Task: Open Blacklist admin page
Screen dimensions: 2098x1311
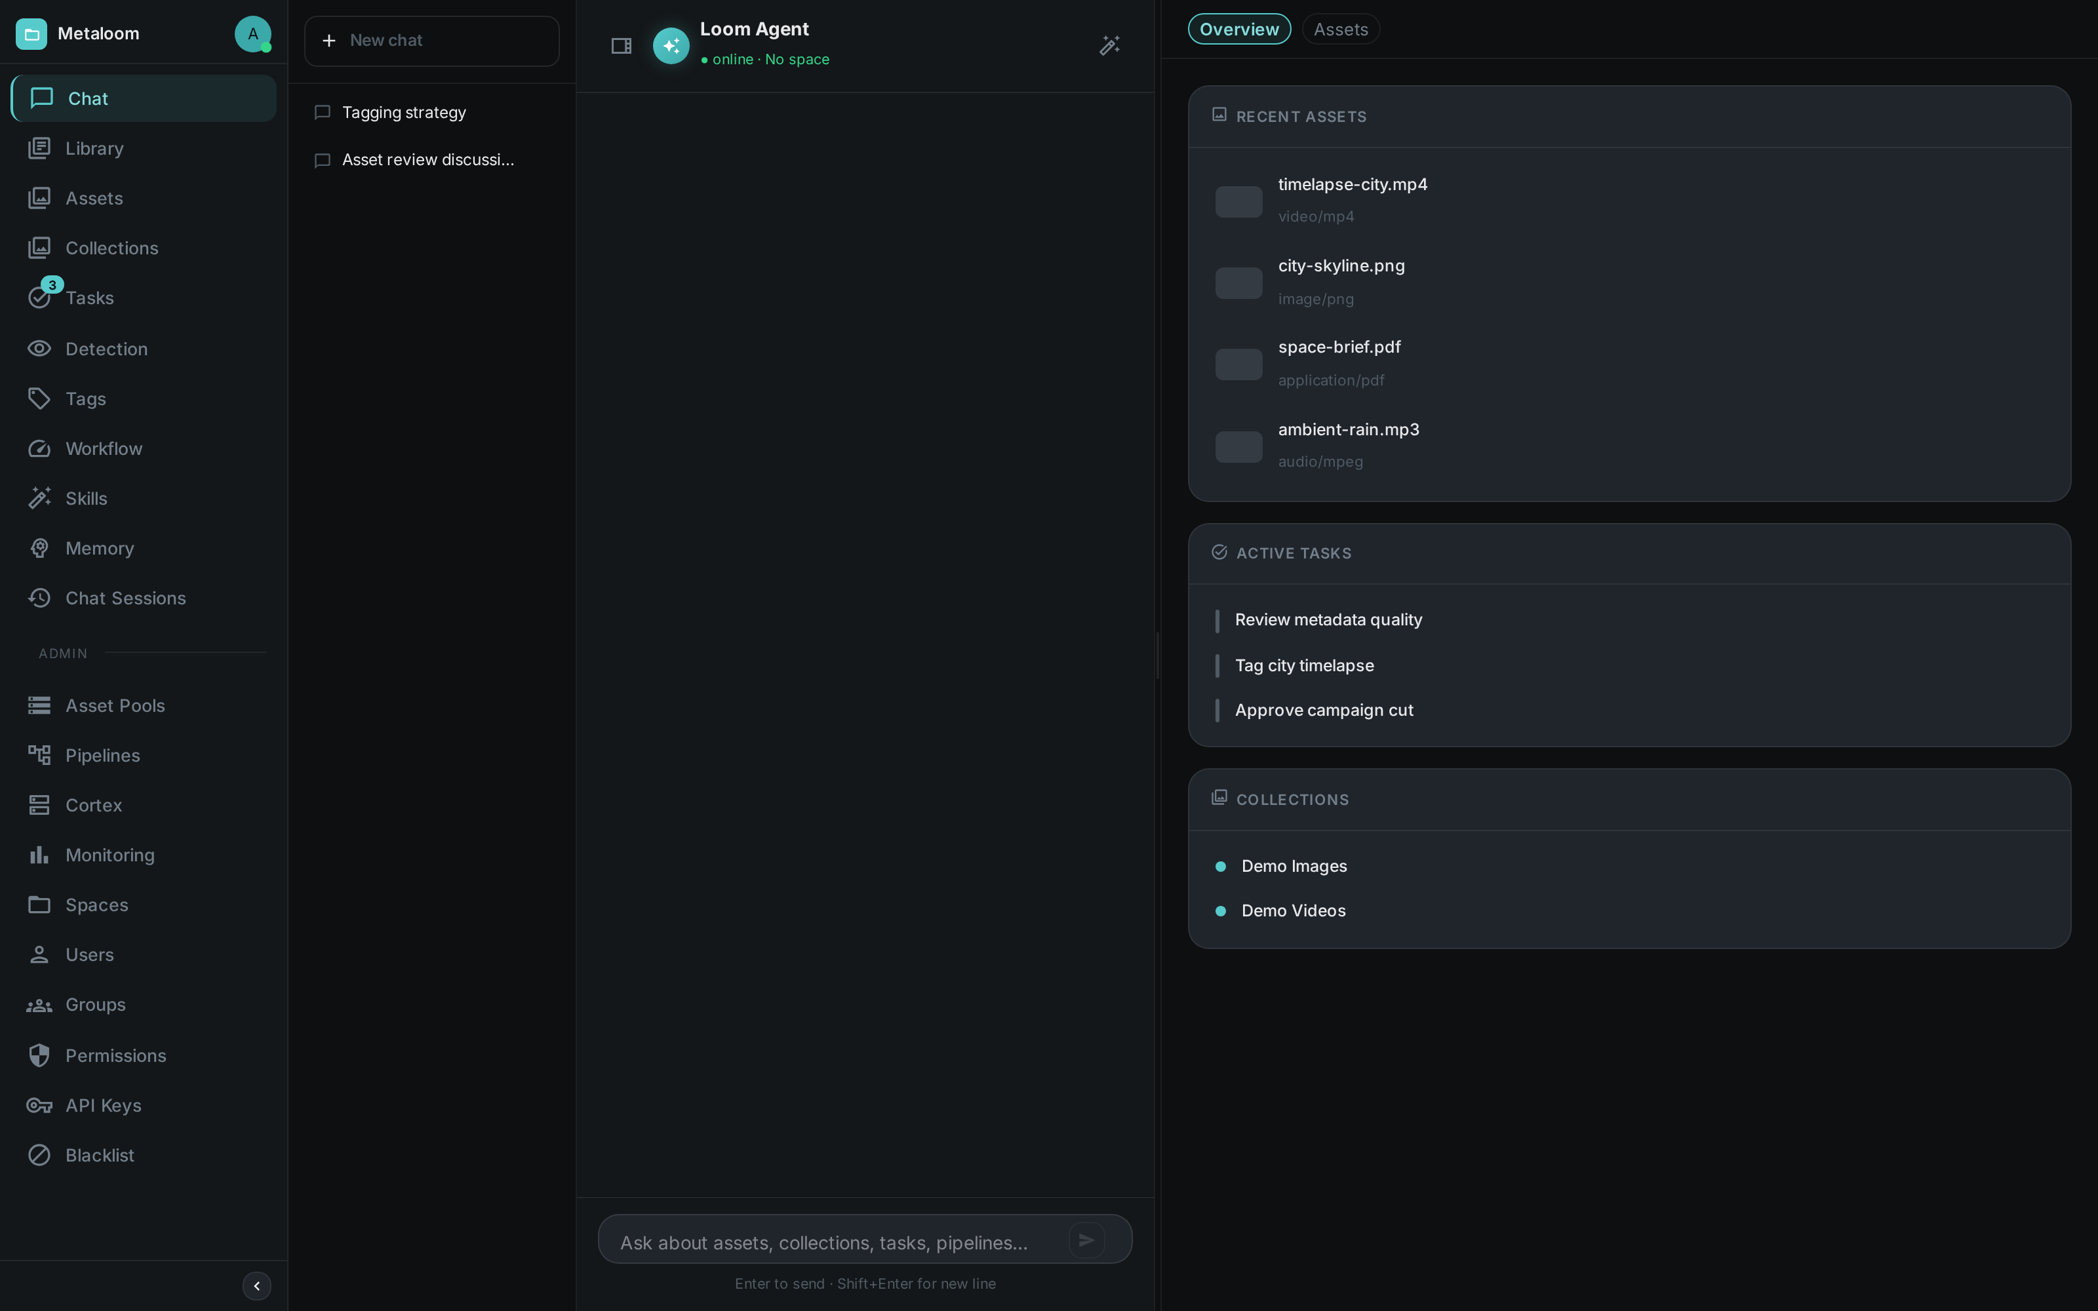Action: point(143,1155)
